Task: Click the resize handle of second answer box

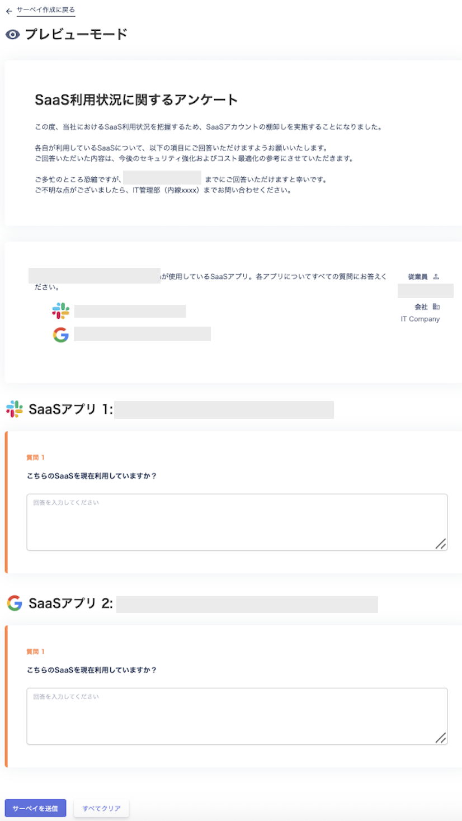Action: 441,738
